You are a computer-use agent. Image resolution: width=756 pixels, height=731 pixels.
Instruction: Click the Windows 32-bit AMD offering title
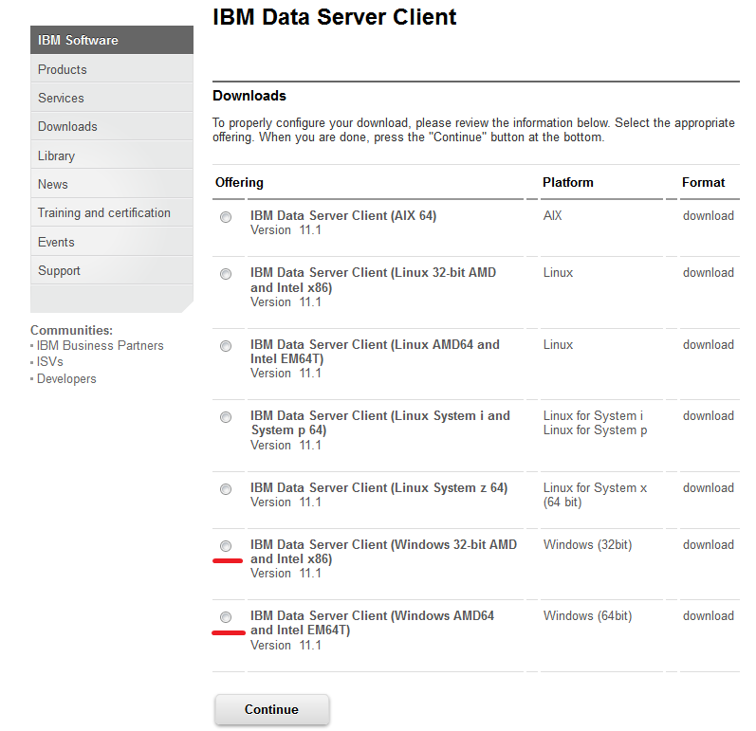coord(383,552)
